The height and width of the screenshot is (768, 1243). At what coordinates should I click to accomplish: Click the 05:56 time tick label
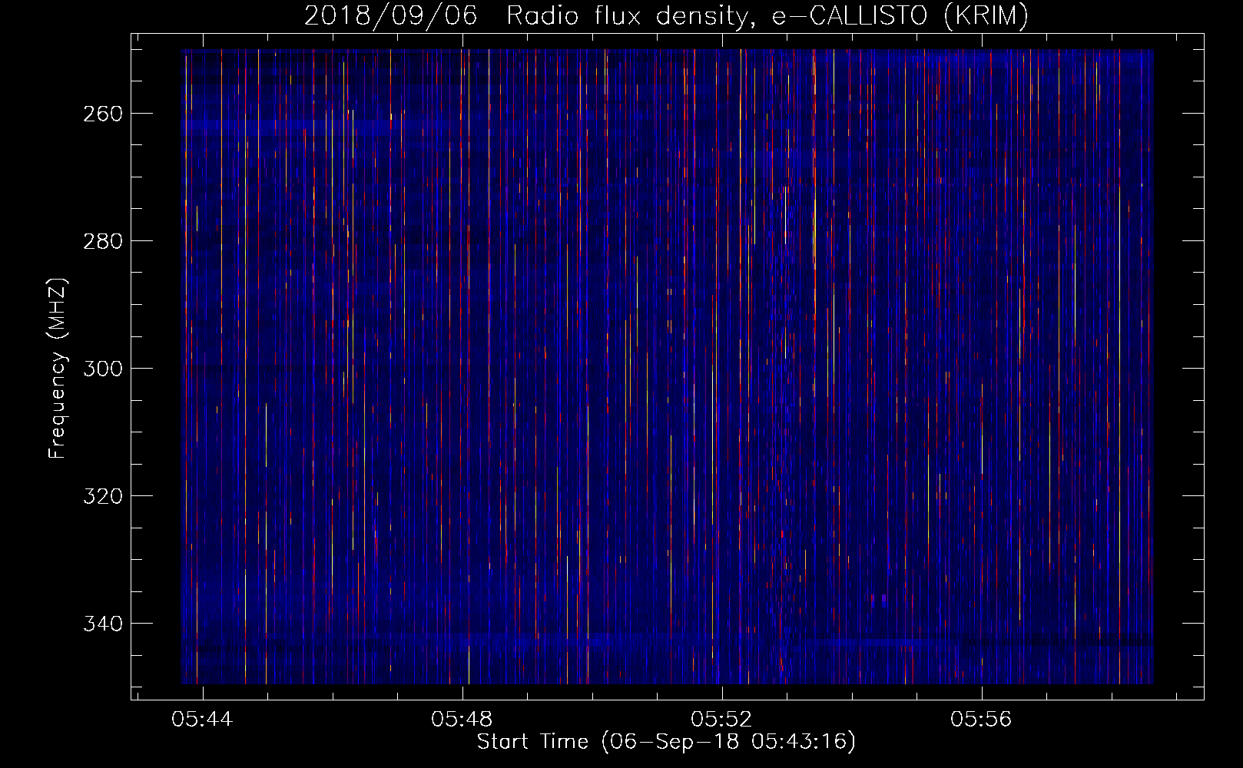[981, 720]
